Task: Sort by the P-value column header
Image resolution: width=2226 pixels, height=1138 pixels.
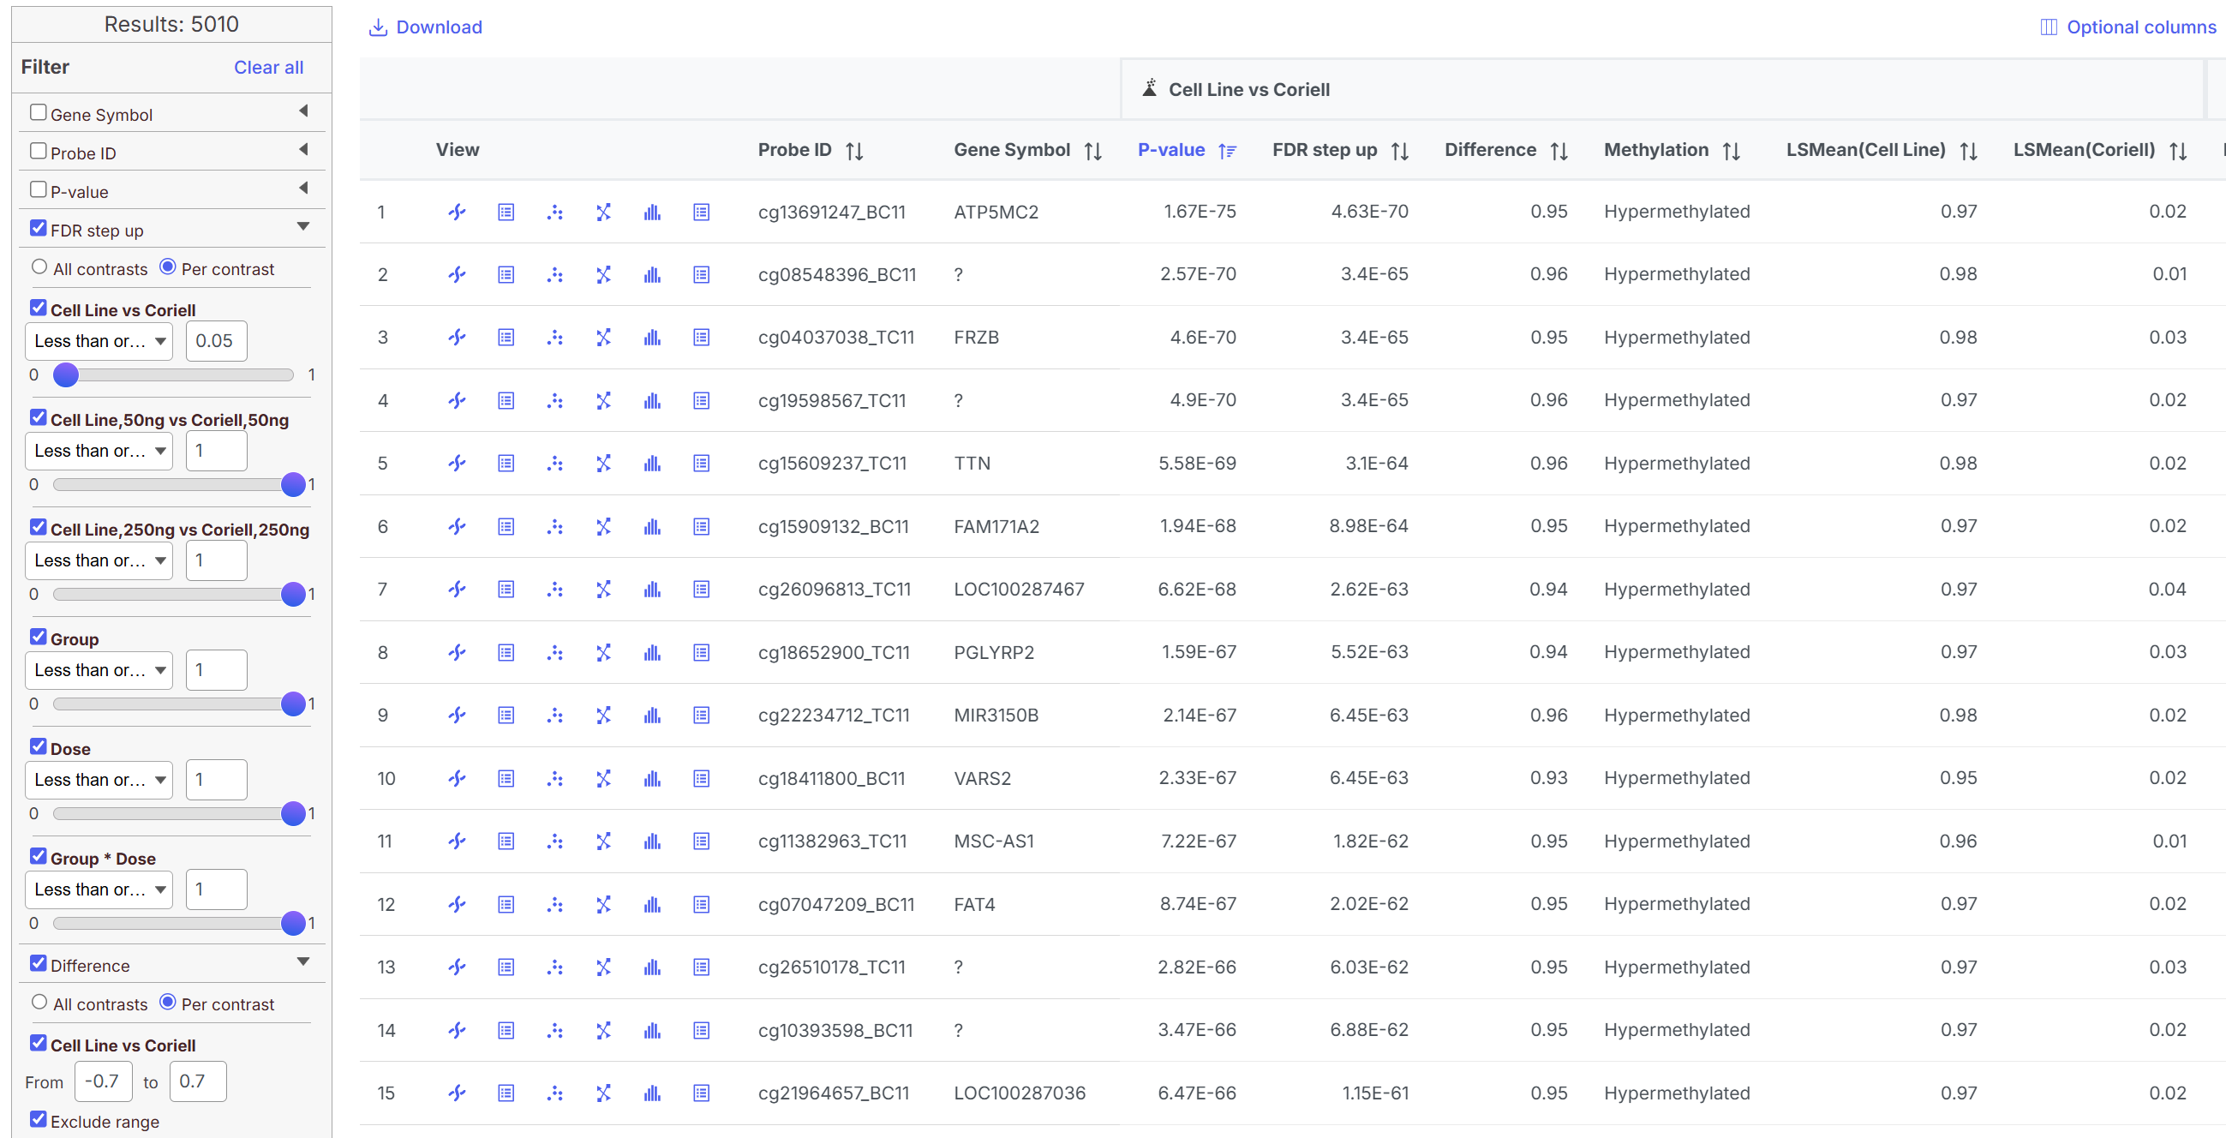Action: tap(1170, 150)
